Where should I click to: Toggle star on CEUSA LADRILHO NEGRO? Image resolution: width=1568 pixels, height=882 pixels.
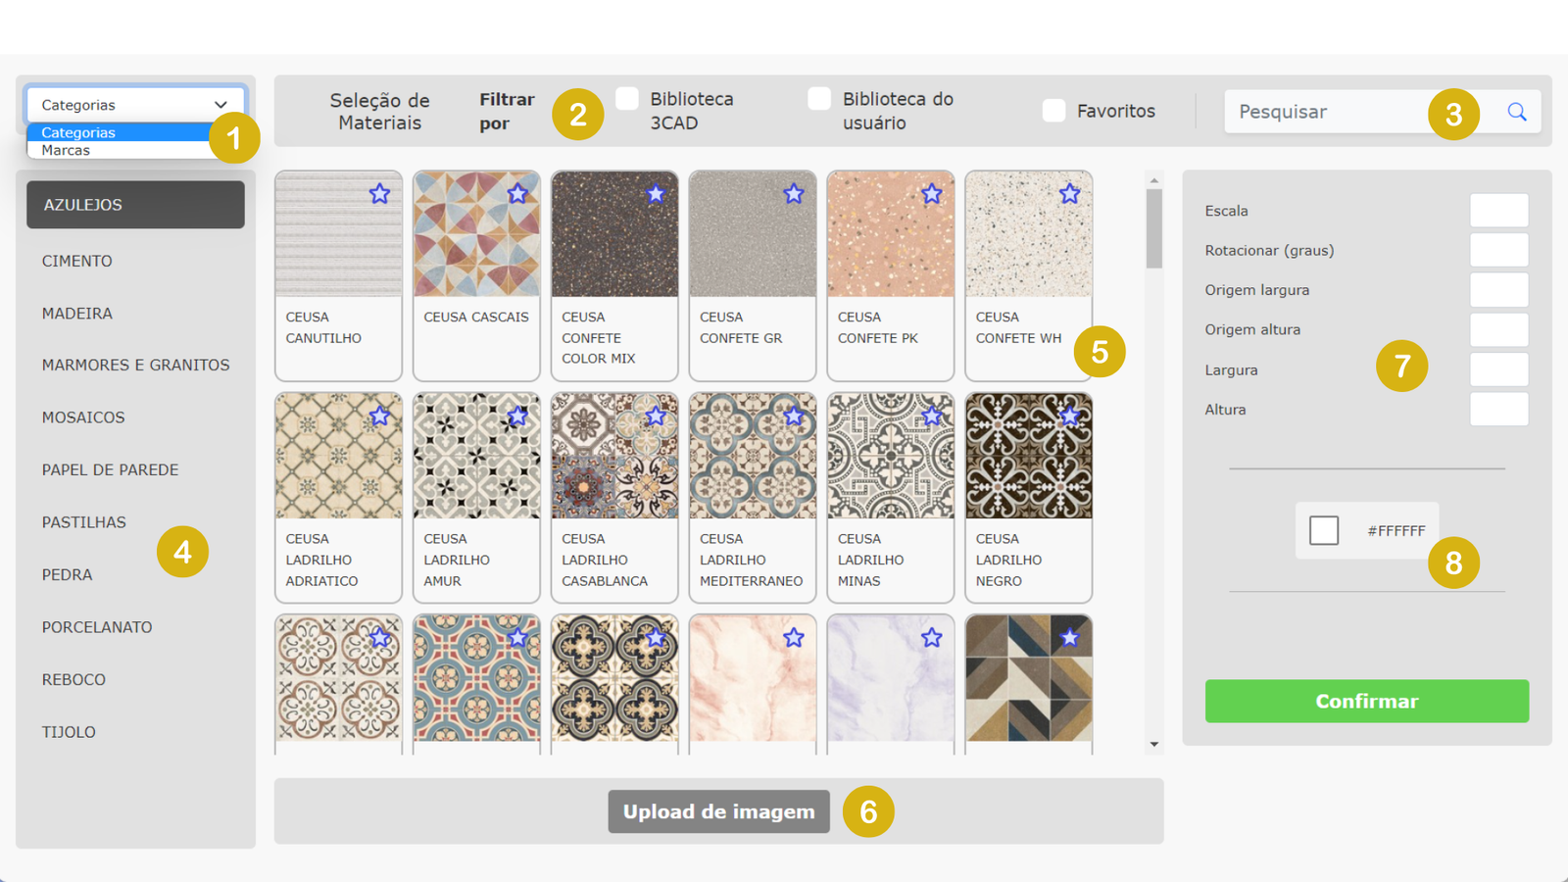click(1069, 416)
